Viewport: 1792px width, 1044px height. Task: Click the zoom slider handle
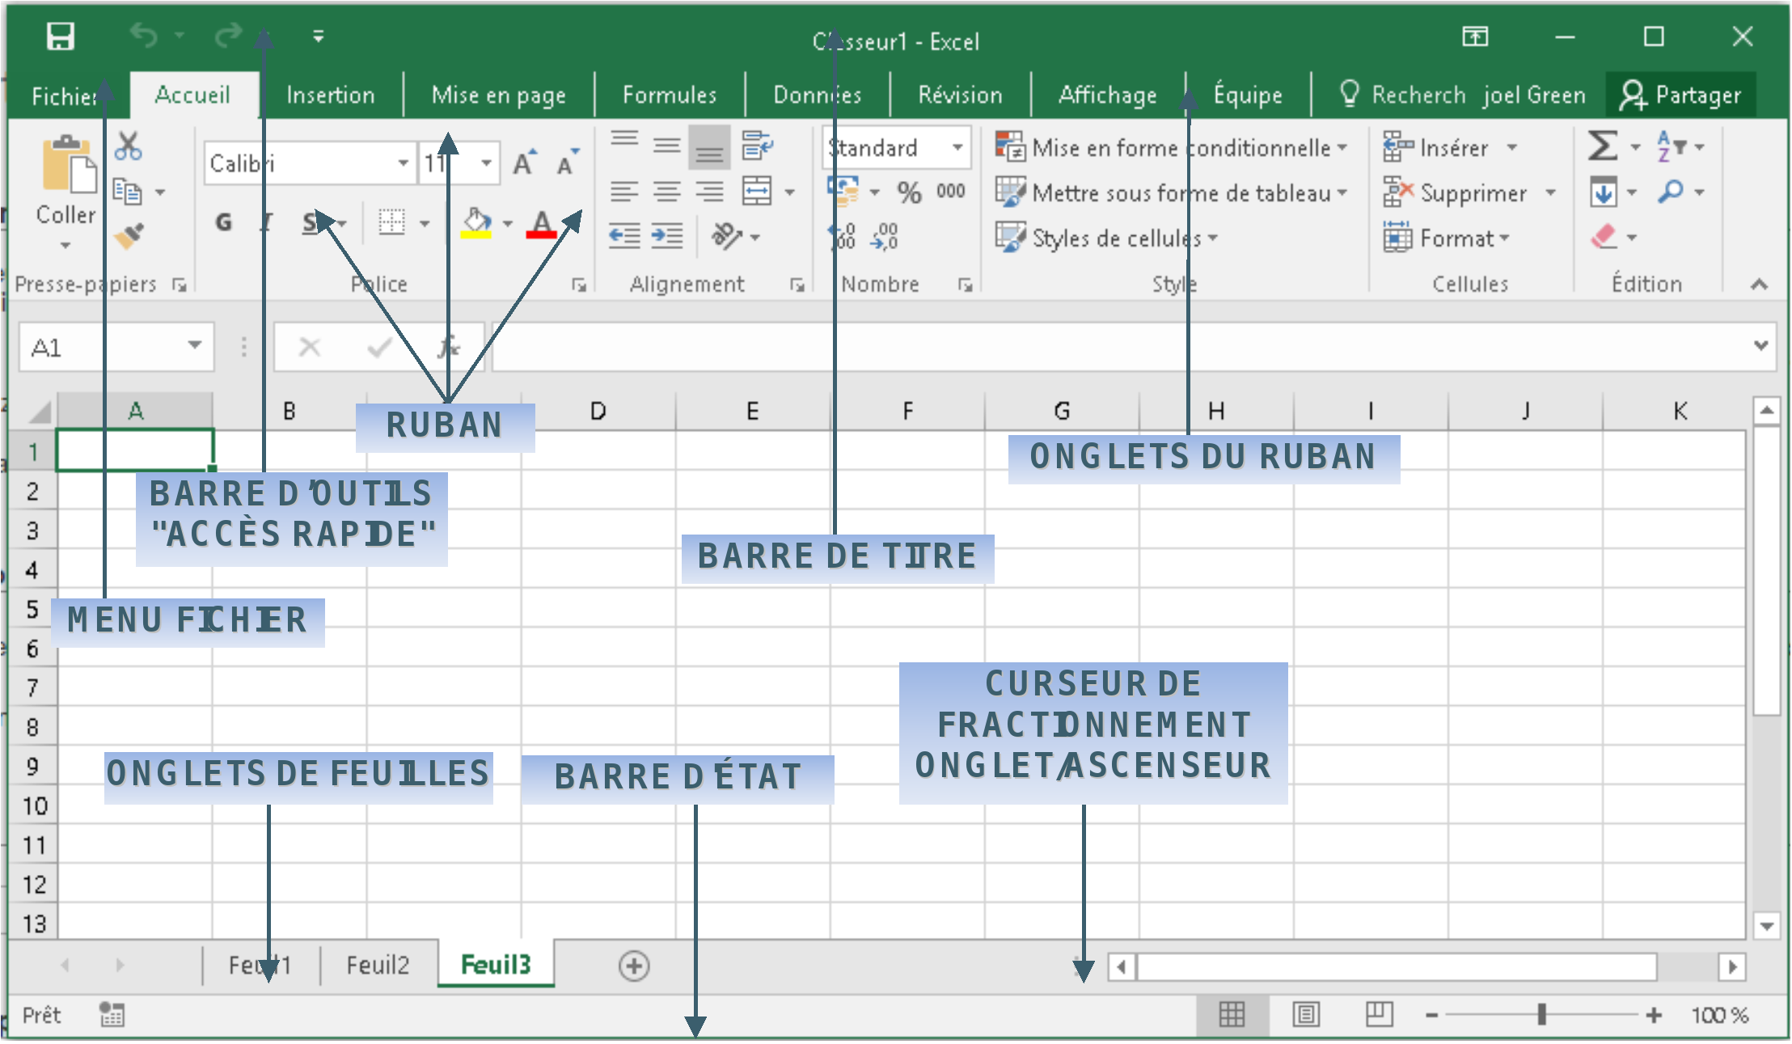click(x=1542, y=1014)
